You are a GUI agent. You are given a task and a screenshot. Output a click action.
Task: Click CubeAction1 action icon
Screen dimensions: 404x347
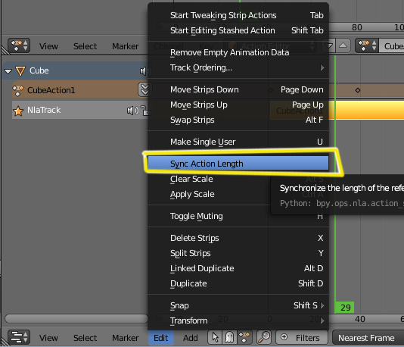[18, 91]
